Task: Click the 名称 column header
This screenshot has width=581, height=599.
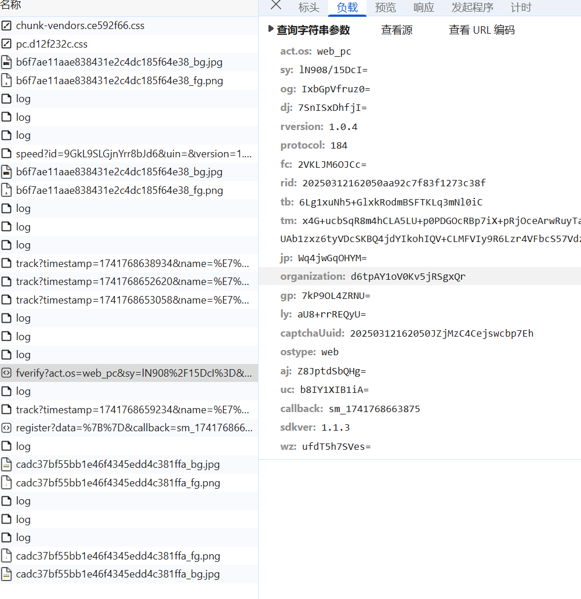Action: pos(10,6)
